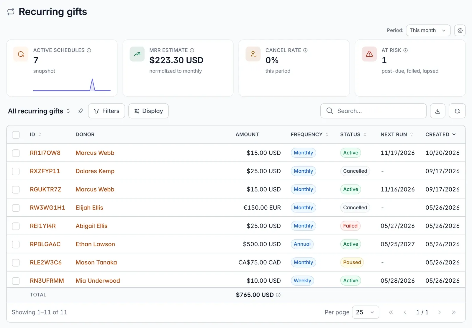This screenshot has height=328, width=472.
Task: Click the info icon beside Active Schedules
Action: coord(89,50)
